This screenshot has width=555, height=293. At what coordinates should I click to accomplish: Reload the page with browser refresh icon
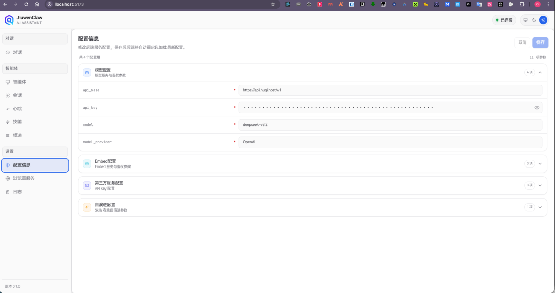[x=26, y=4]
